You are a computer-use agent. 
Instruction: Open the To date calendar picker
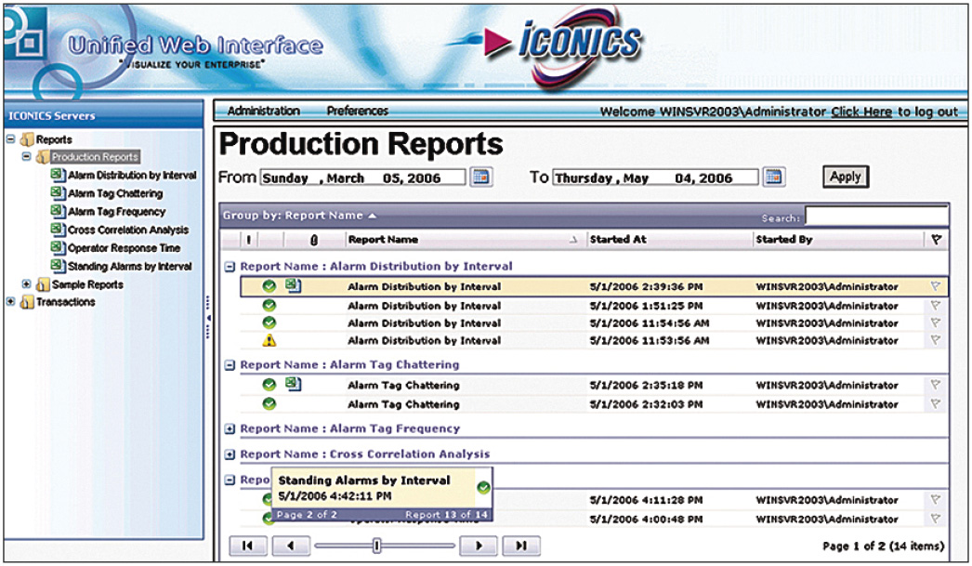pyautogui.click(x=774, y=178)
